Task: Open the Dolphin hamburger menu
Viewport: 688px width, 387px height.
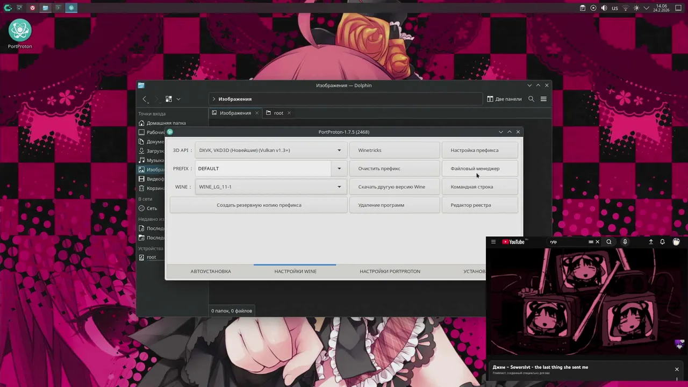Action: (543, 99)
